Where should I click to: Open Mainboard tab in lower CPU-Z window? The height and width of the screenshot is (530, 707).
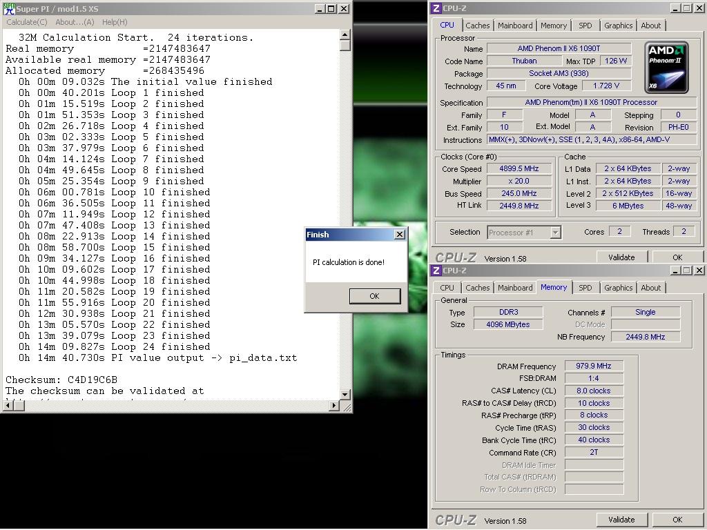[x=515, y=288]
